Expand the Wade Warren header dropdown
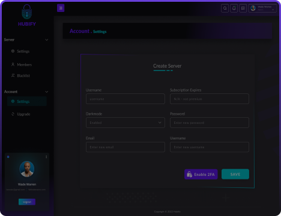281x216 pixels. [x=262, y=8]
